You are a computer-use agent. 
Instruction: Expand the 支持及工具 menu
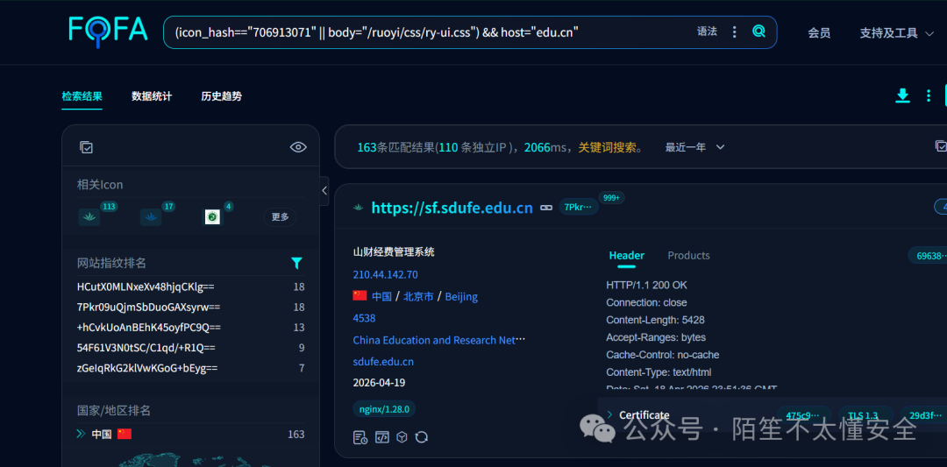[897, 33]
